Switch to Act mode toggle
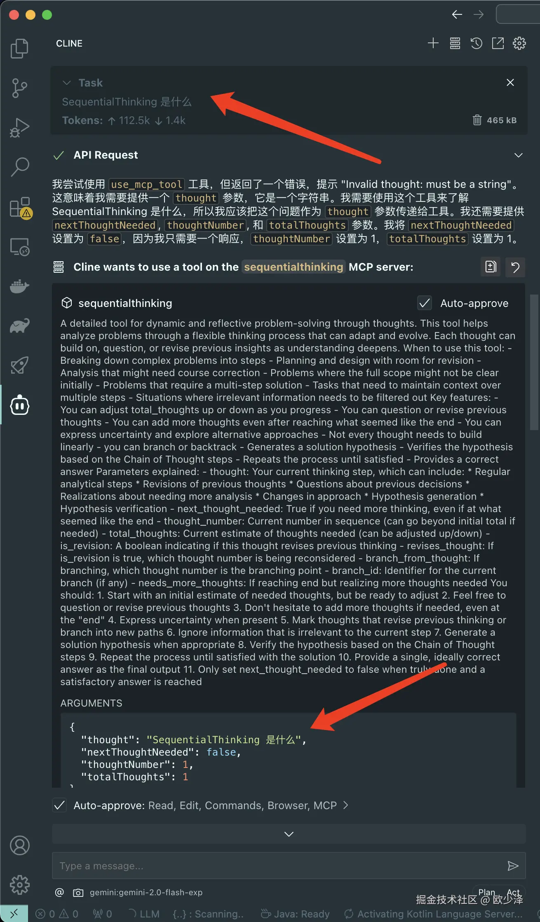 point(514,892)
